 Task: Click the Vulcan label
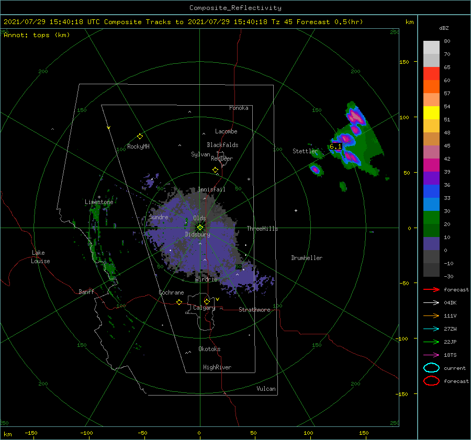click(266, 389)
